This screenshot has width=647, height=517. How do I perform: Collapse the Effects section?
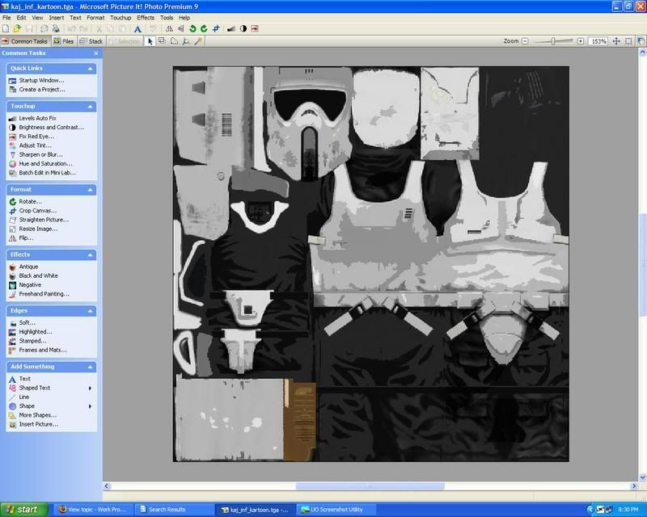pos(90,254)
